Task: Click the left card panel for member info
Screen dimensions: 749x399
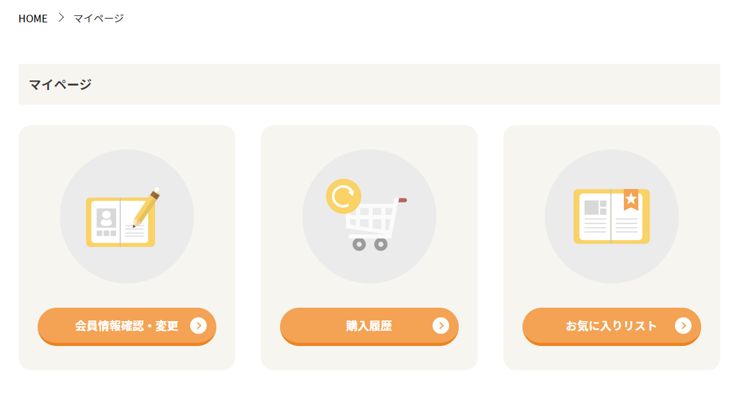Action: tap(127, 248)
